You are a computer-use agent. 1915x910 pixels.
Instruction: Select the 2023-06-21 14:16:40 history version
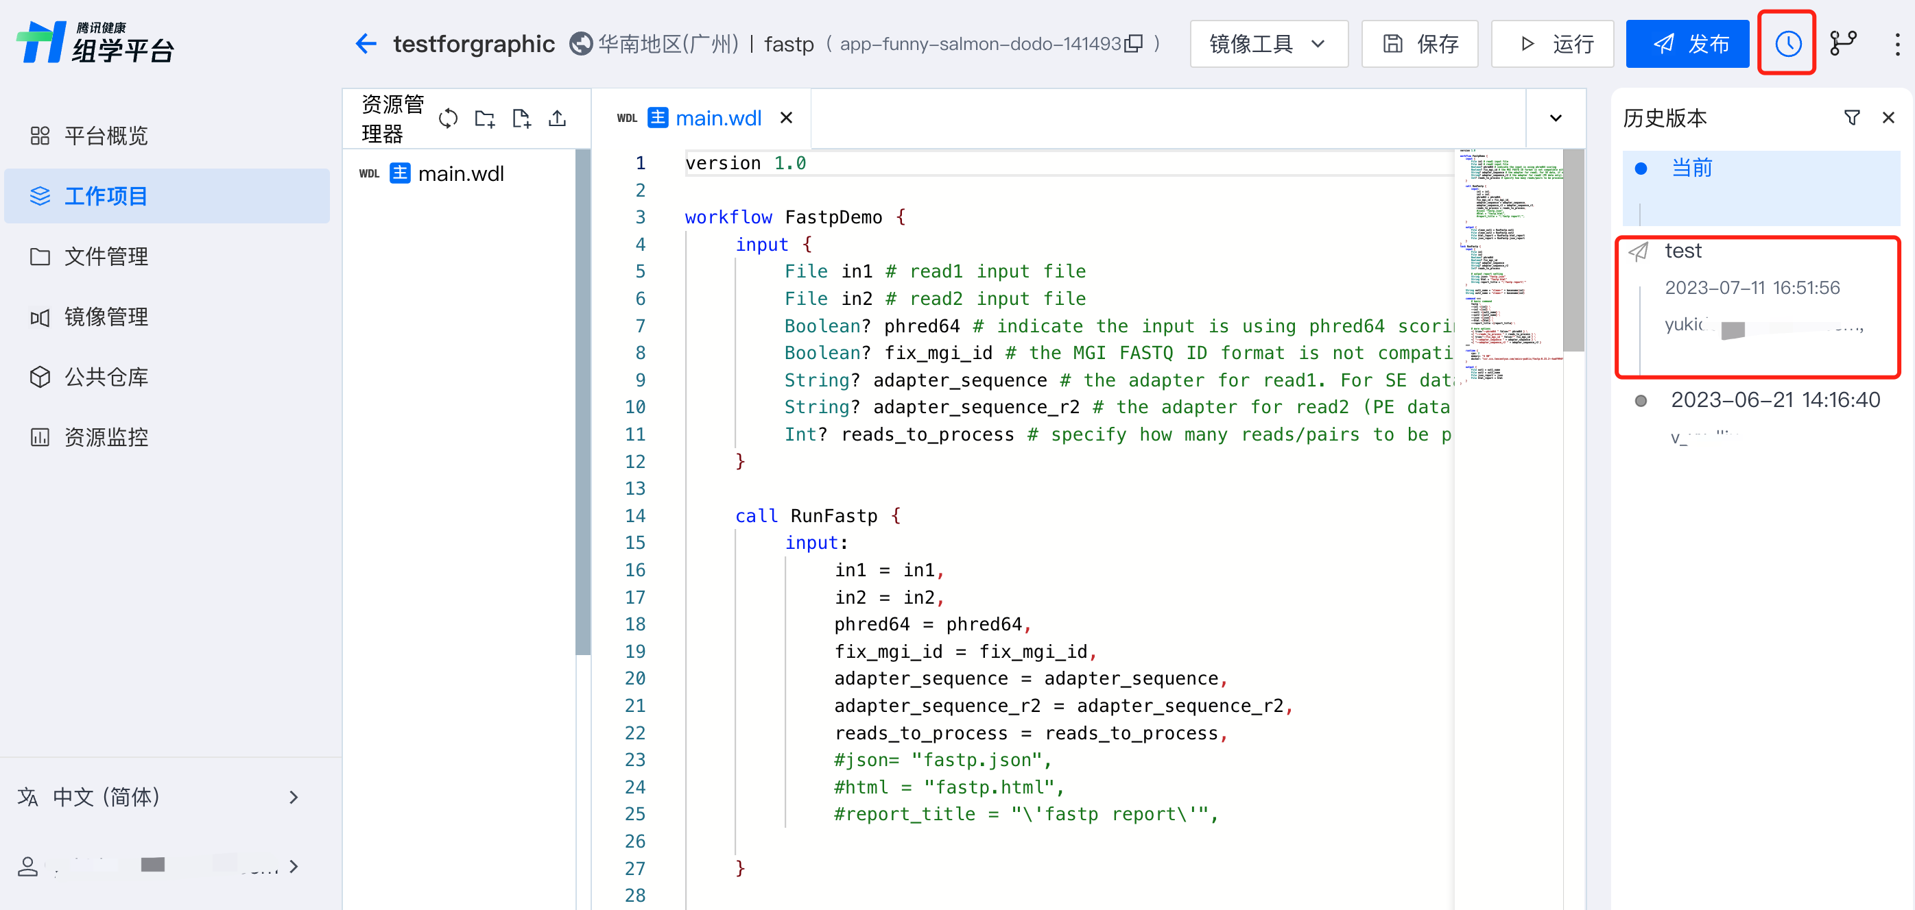click(x=1774, y=400)
